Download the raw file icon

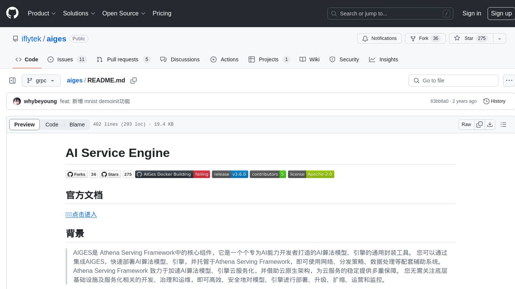pos(490,124)
